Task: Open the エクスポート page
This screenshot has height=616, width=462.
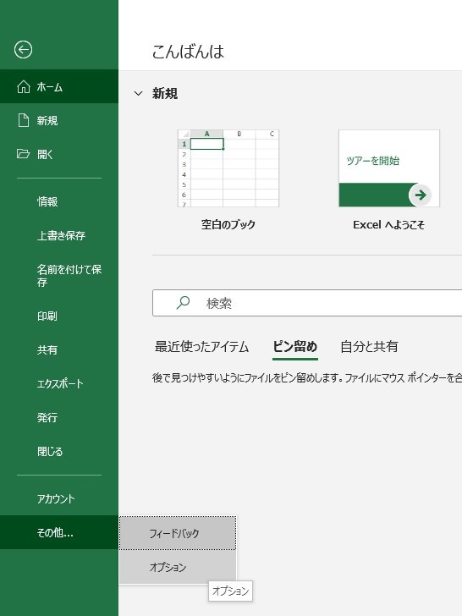Action: pyautogui.click(x=59, y=383)
